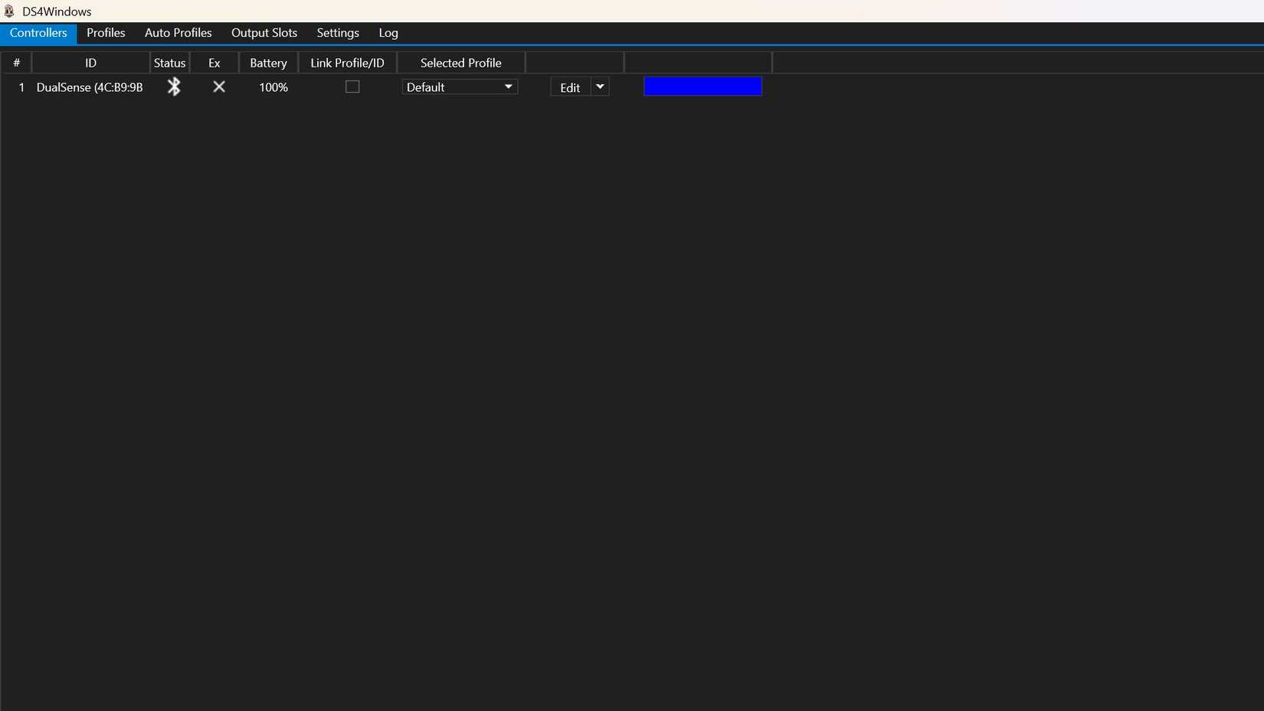1264x711 pixels.
Task: Click the # column header
Action: point(16,63)
